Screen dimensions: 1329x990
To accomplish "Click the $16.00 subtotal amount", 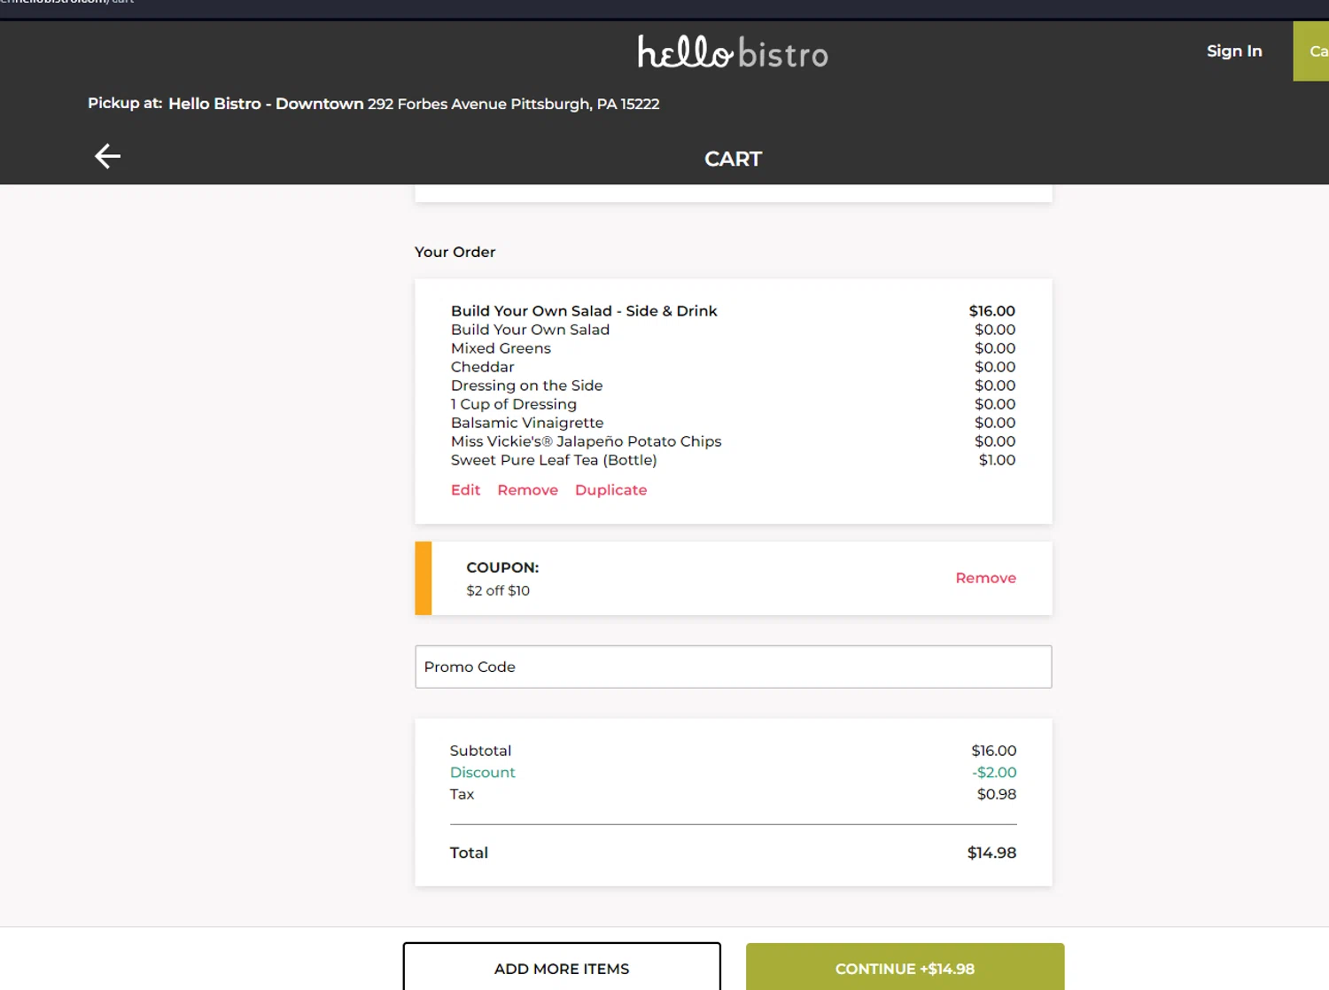I will coord(993,751).
